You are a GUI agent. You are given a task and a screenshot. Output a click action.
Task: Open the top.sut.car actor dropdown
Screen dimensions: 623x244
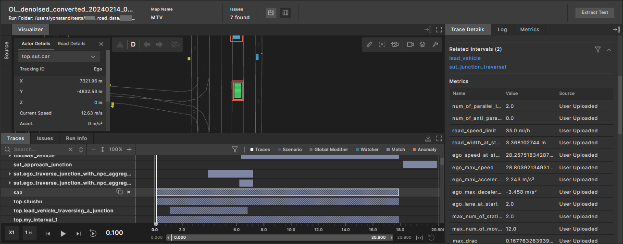coord(59,57)
